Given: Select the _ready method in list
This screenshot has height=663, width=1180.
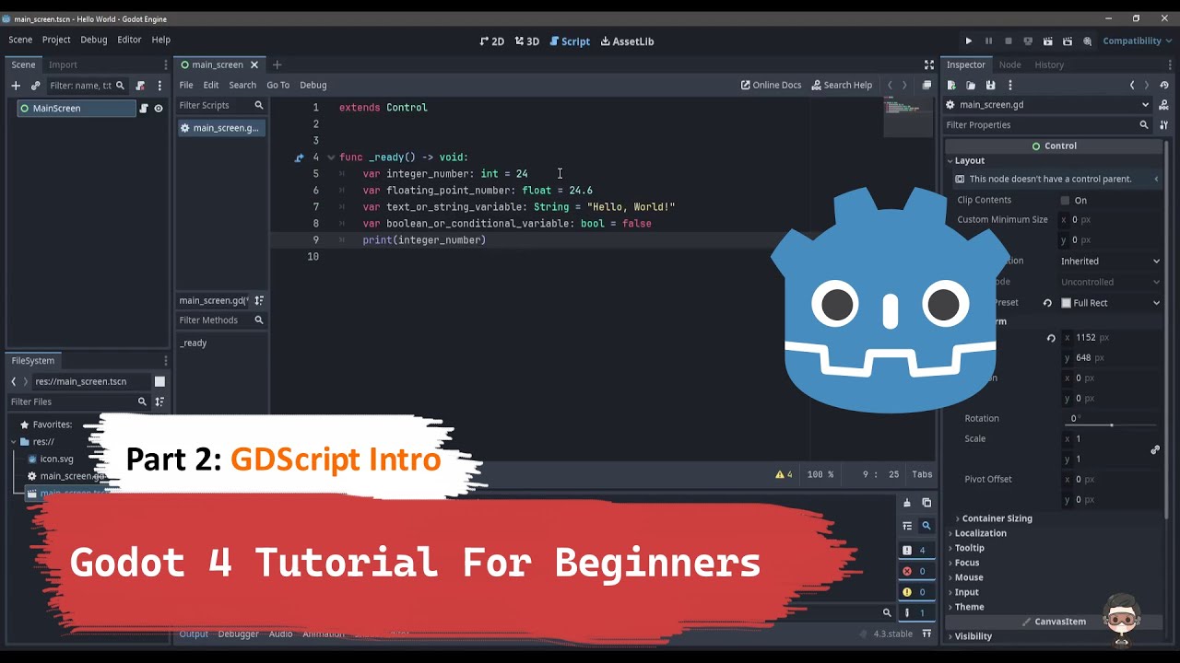Looking at the screenshot, I should click(x=194, y=343).
